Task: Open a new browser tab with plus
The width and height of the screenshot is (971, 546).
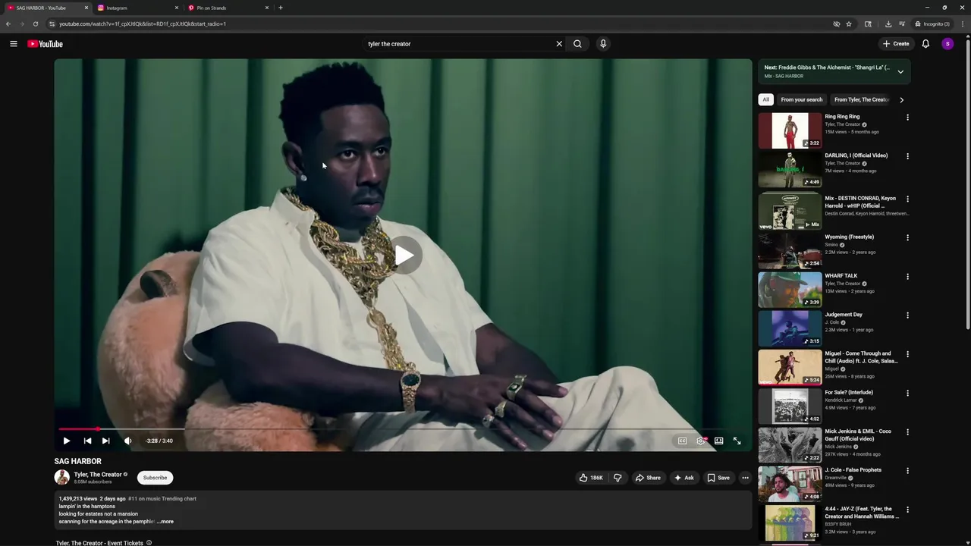Action: pyautogui.click(x=281, y=8)
